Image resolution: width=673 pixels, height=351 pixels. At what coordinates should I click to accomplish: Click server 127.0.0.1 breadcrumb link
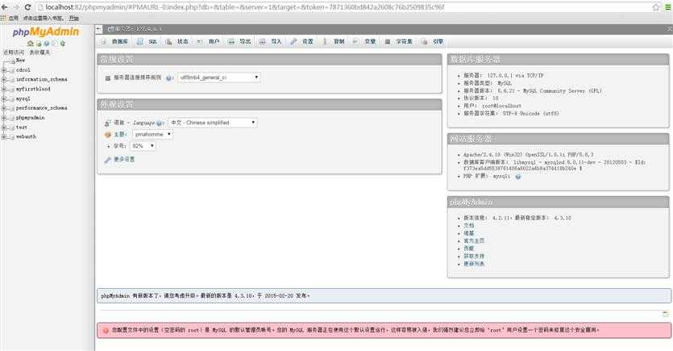[135, 29]
